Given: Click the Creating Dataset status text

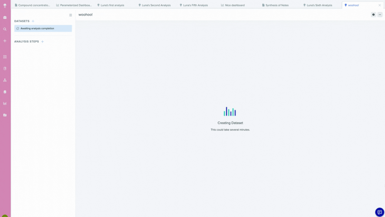Looking at the screenshot, I should click(230, 123).
